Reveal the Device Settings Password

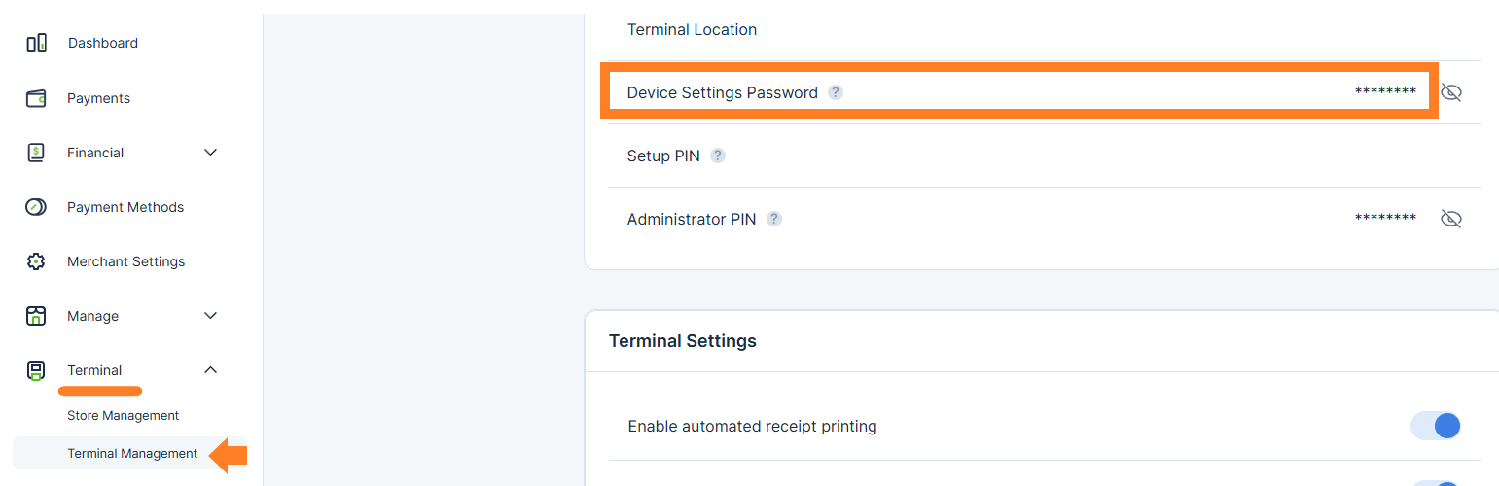pos(1450,92)
